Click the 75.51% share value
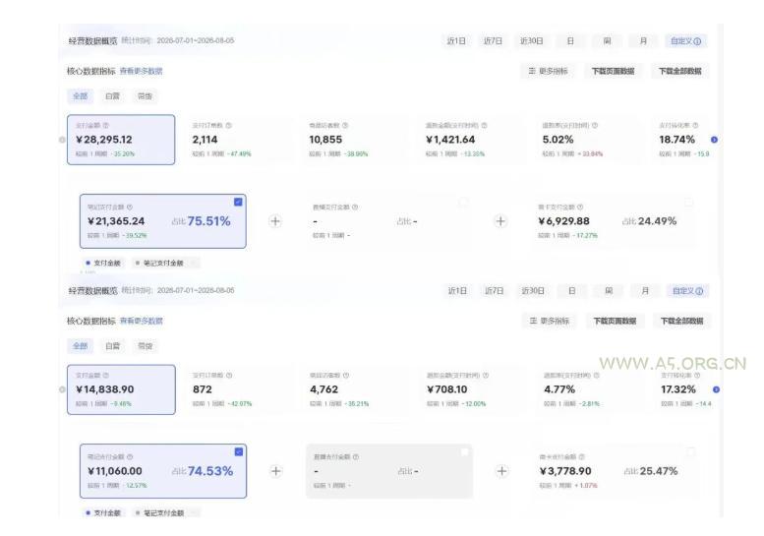 (208, 221)
